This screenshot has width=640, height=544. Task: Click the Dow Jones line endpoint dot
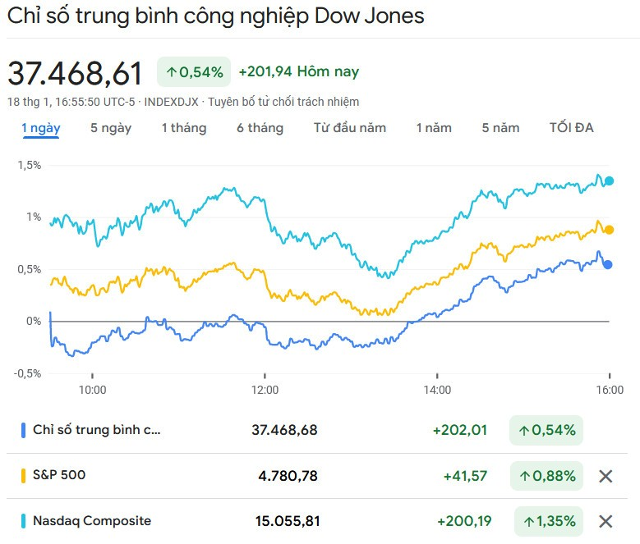click(607, 264)
